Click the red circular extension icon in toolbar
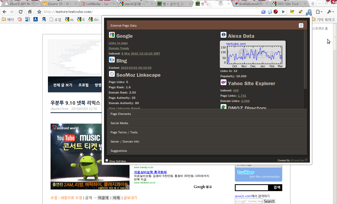This screenshot has height=204, width=337. coord(276,12)
